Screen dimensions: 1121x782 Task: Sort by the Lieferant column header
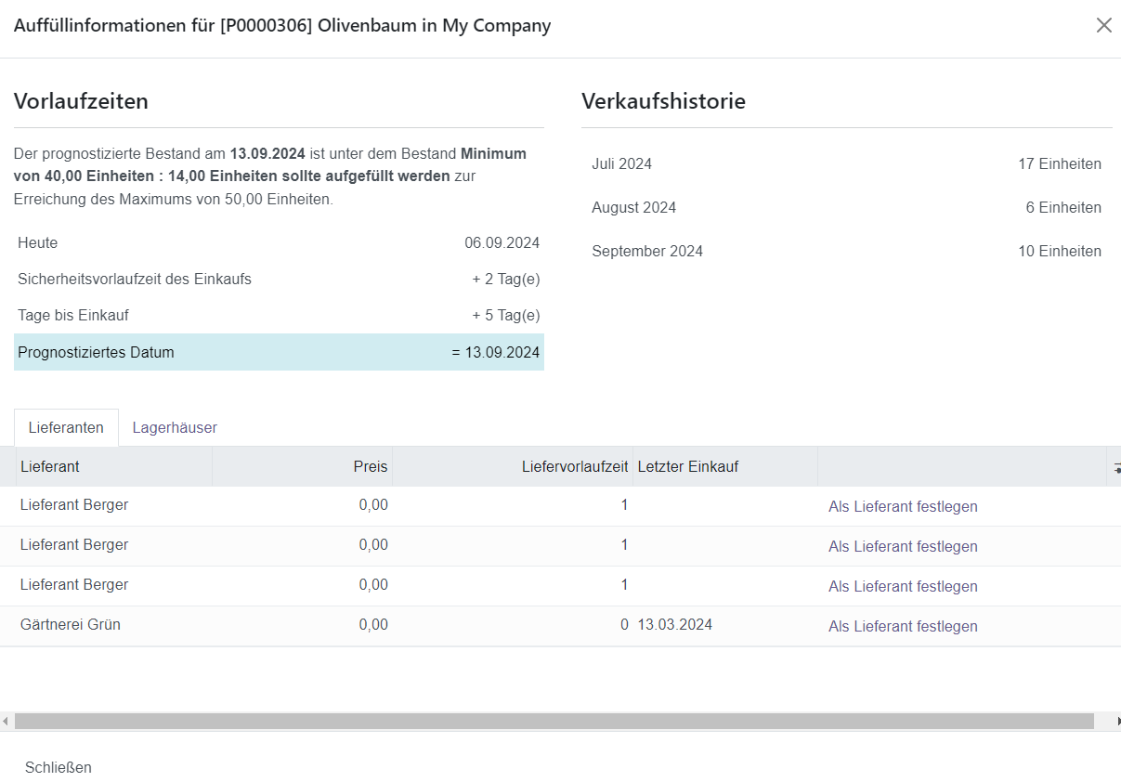point(50,466)
